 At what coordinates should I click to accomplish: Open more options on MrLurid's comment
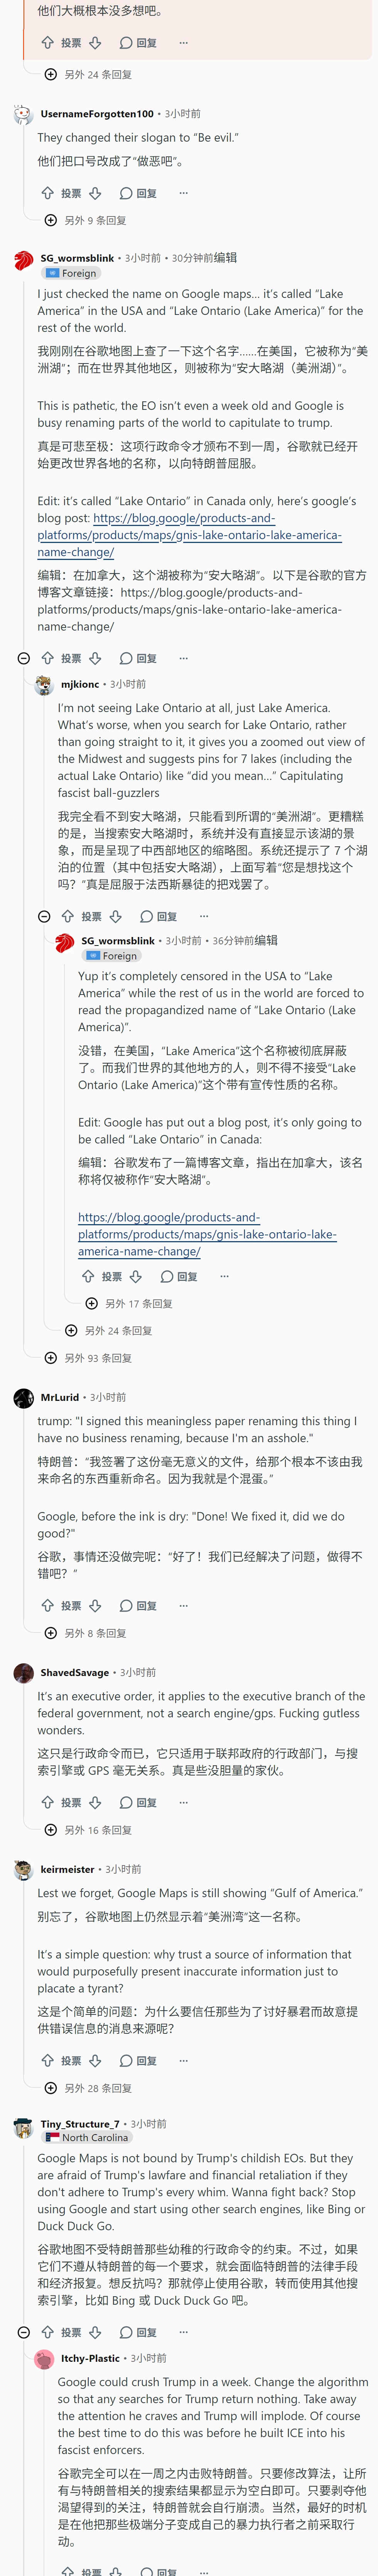point(183,1605)
